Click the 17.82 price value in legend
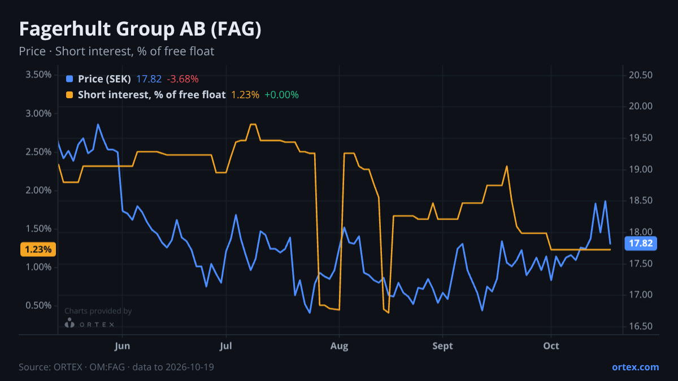 click(149, 79)
